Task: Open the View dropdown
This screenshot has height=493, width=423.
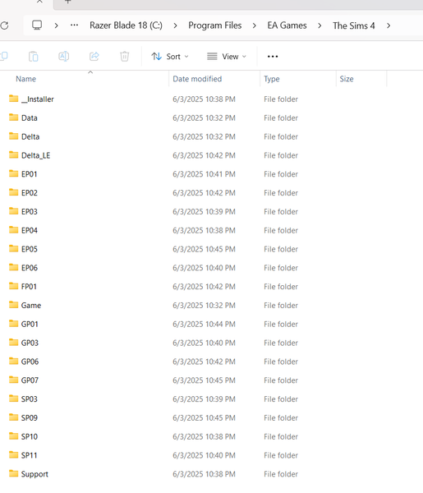Action: coord(226,57)
